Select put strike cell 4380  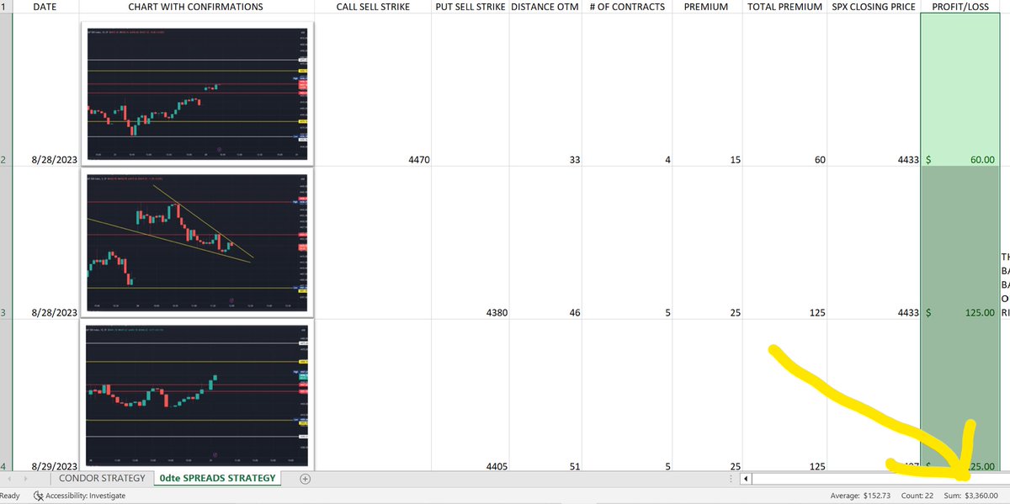(x=470, y=242)
